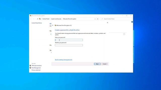The height and width of the screenshot is (90, 161).
Task: Open Disk Management link
Action: [36, 68]
